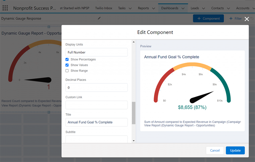Switch to the Twilio Inbox tab

click(104, 8)
